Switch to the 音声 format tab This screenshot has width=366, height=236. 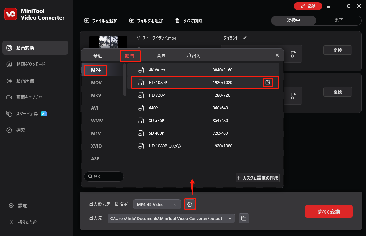(161, 55)
